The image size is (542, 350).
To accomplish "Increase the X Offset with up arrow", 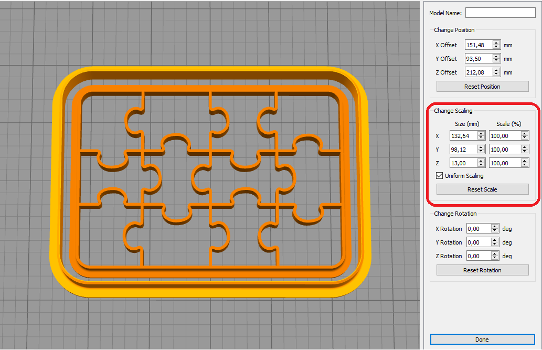I will (496, 43).
